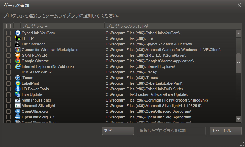The image size is (245, 147).
Task: Check the Google Chrome checkbox
Action: (9, 61)
